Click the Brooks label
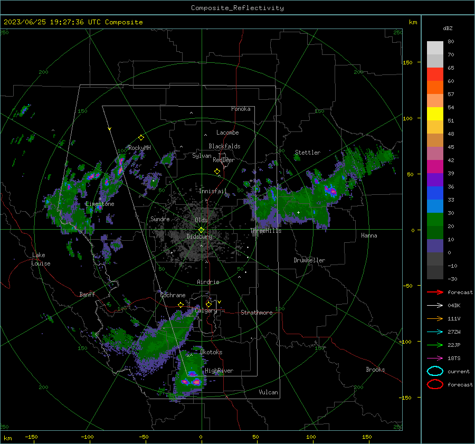475x444 pixels. click(x=375, y=370)
